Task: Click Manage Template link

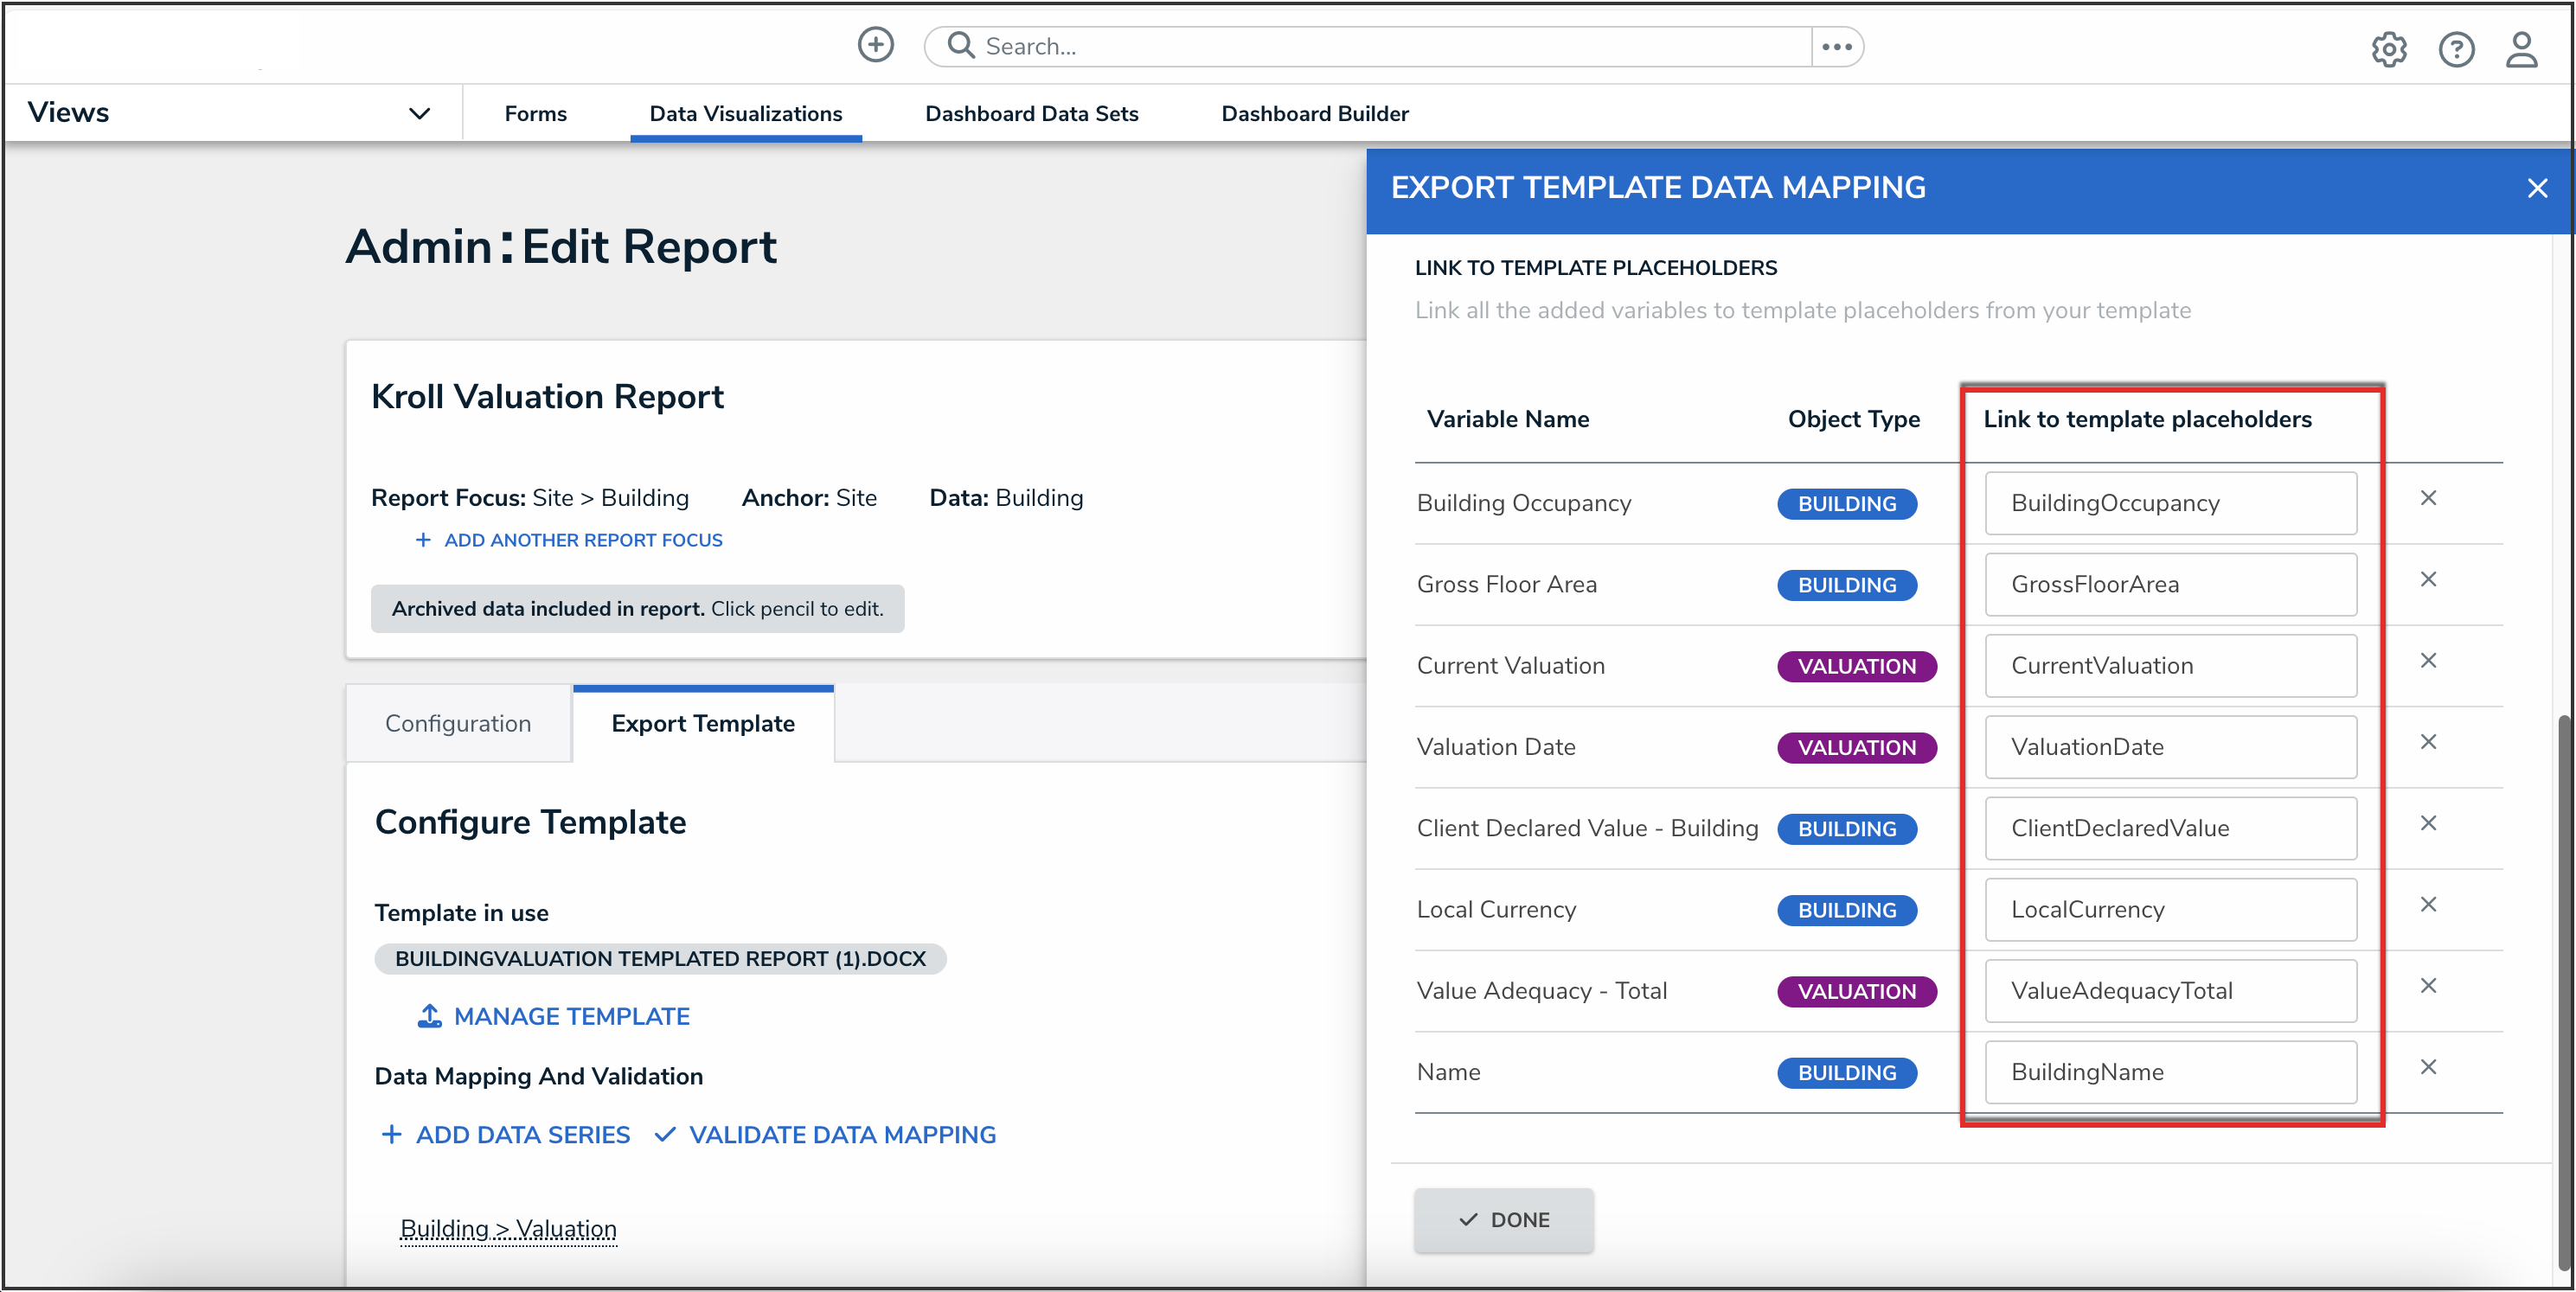Action: [570, 1016]
